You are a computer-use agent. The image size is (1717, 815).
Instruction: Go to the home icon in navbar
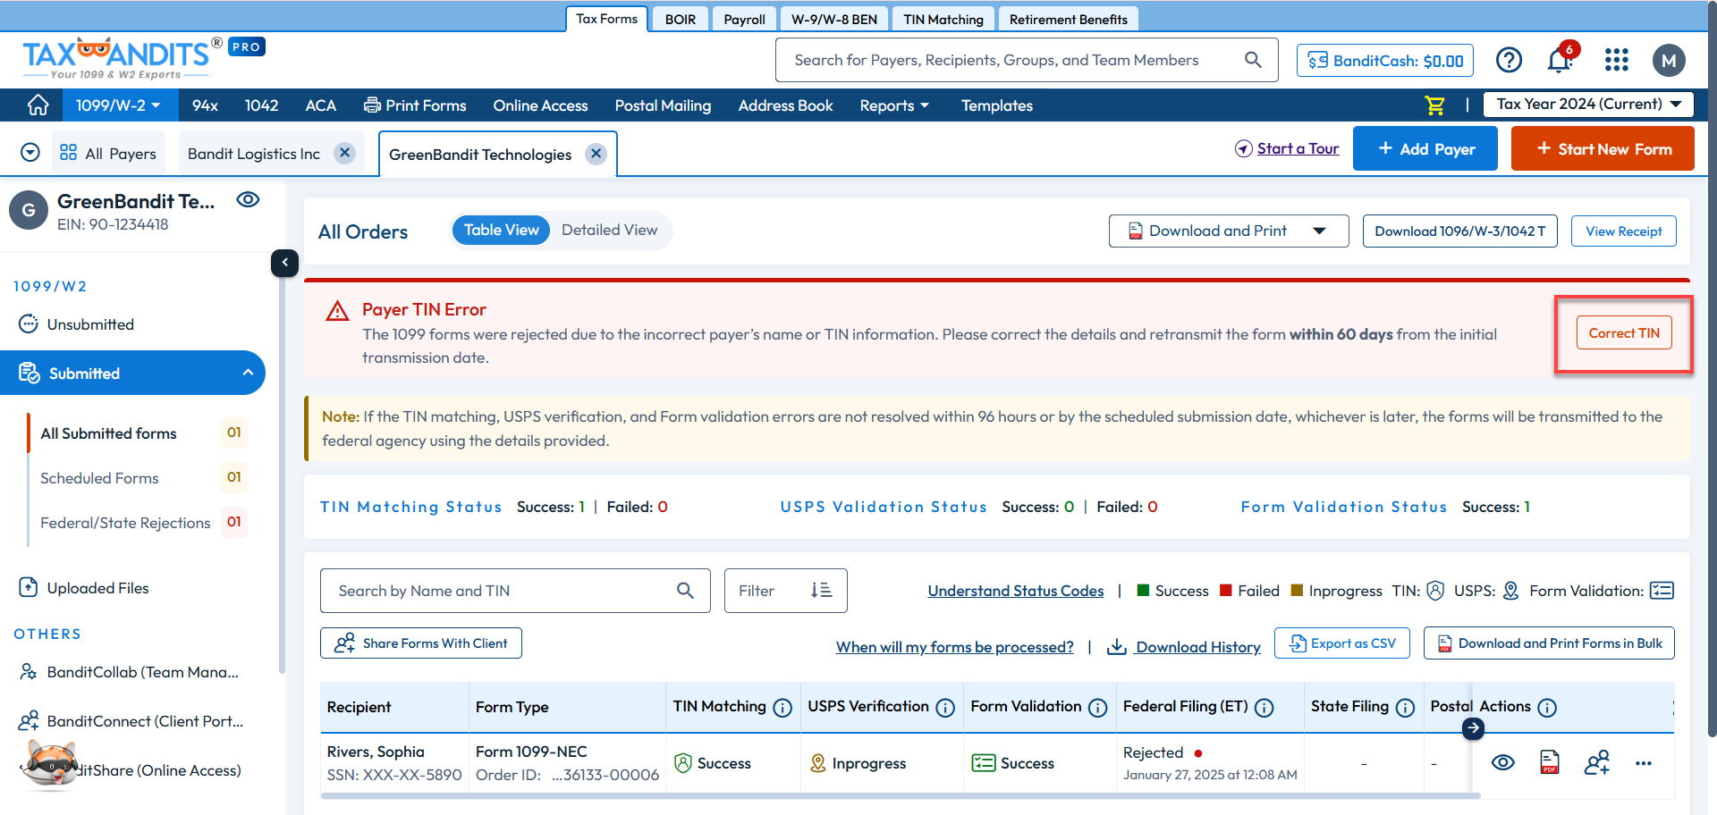[x=38, y=105]
